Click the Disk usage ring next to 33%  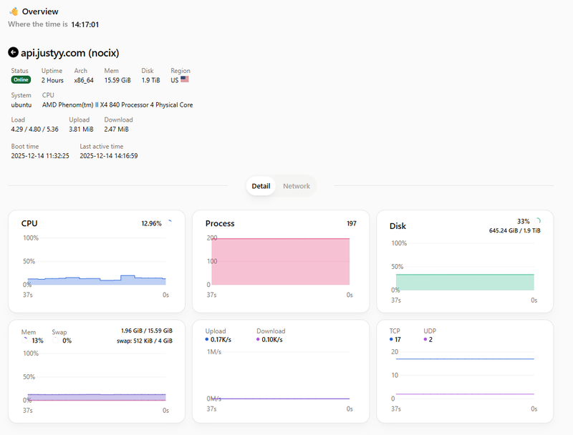[537, 222]
